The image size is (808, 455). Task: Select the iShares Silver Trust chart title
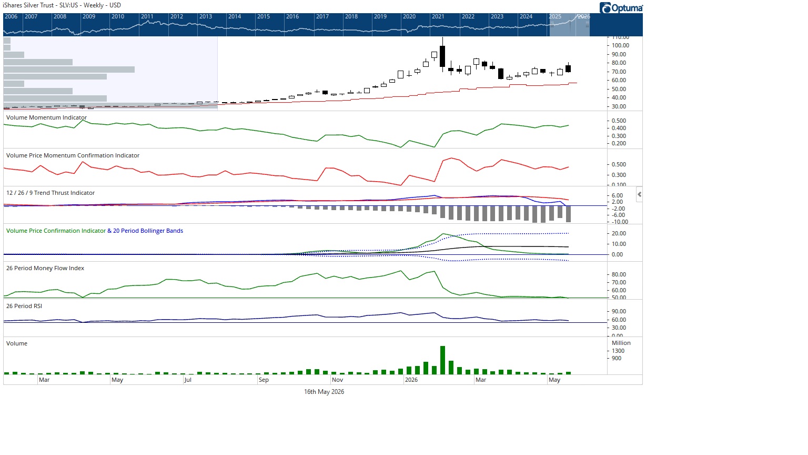(62, 5)
